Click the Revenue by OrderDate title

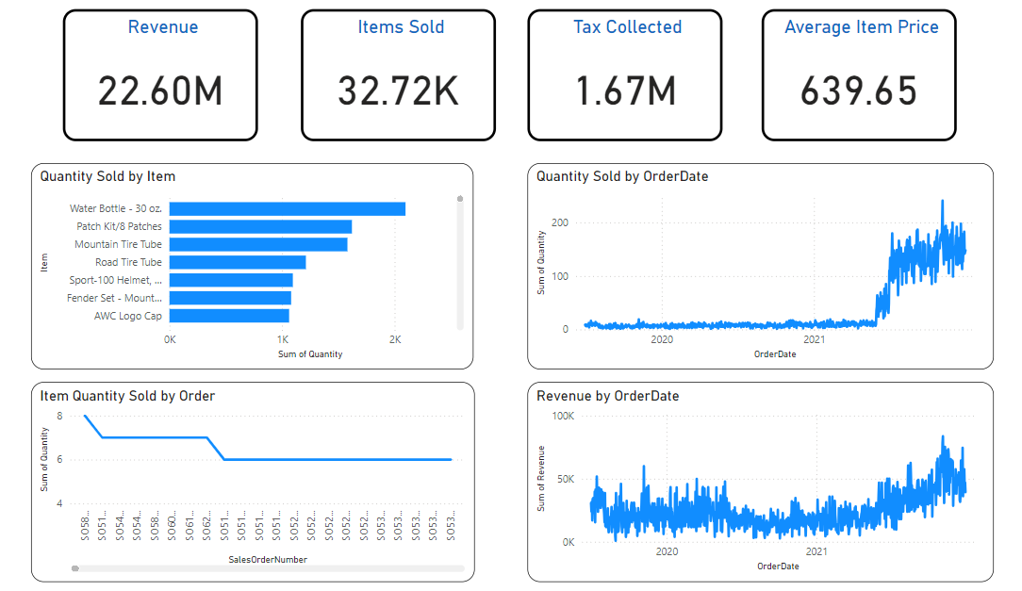click(607, 396)
